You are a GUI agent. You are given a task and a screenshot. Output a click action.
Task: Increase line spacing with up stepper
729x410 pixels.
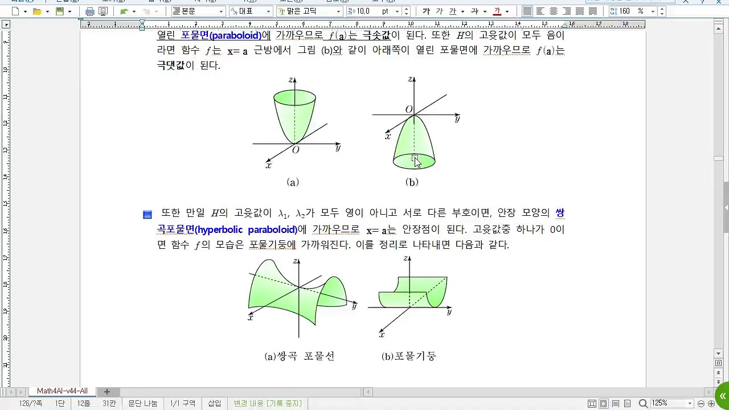click(x=662, y=9)
